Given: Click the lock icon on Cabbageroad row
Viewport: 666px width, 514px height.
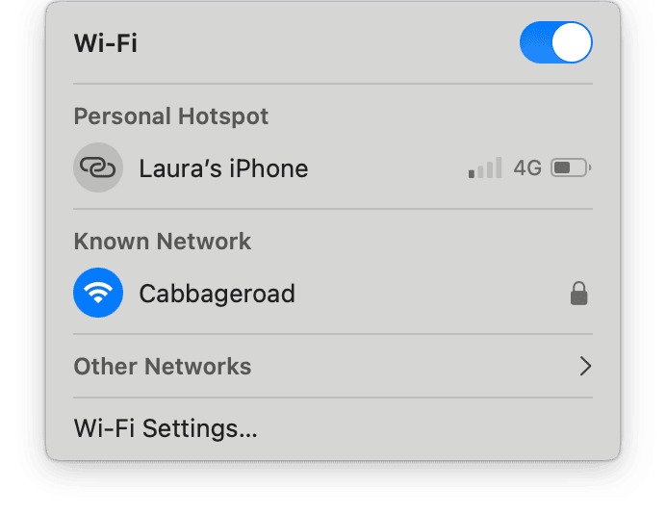Looking at the screenshot, I should click(579, 294).
